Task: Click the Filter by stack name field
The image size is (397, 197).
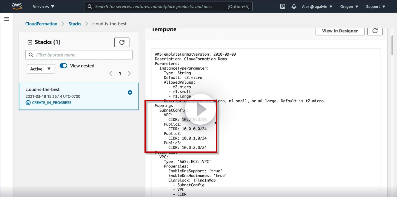Action: (x=79, y=55)
